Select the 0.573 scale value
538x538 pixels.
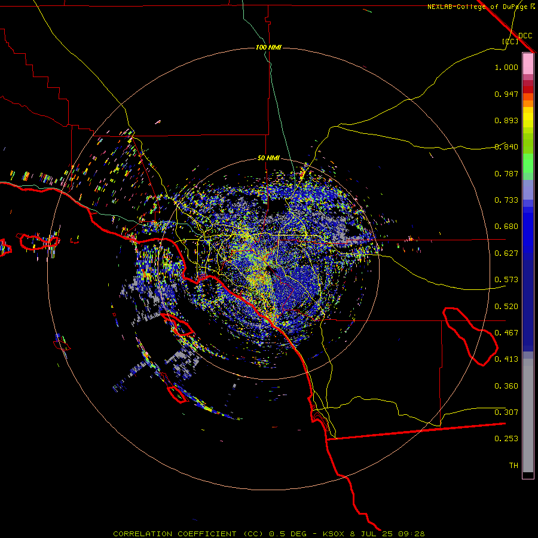[506, 280]
